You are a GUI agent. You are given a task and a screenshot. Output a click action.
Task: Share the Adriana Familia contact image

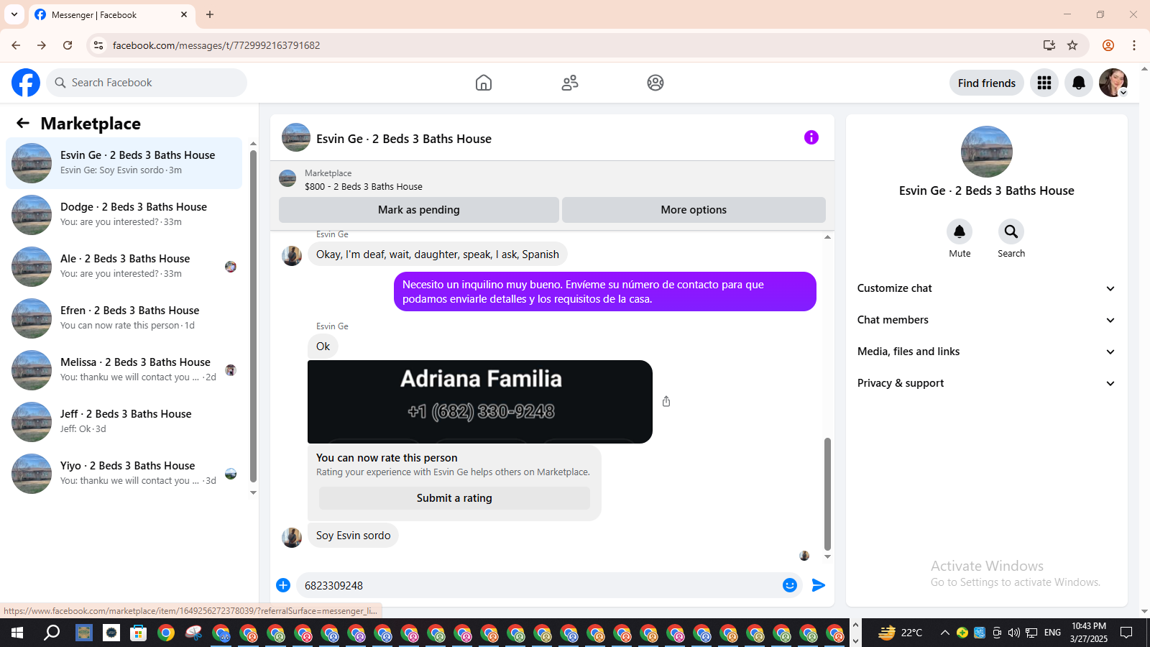pyautogui.click(x=666, y=401)
